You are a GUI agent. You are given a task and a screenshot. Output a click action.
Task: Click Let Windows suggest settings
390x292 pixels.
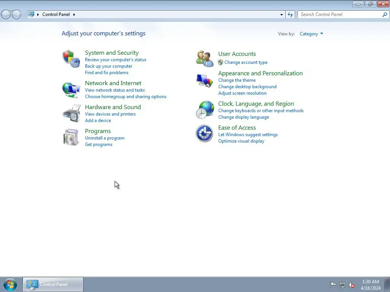[248, 135]
